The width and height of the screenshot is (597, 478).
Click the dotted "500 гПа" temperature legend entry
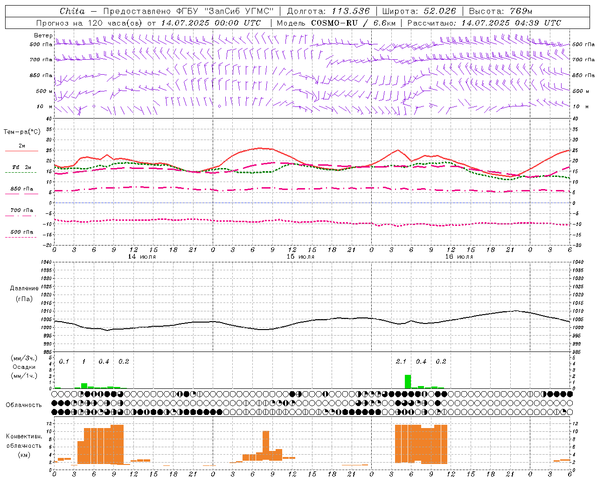pyautogui.click(x=21, y=233)
